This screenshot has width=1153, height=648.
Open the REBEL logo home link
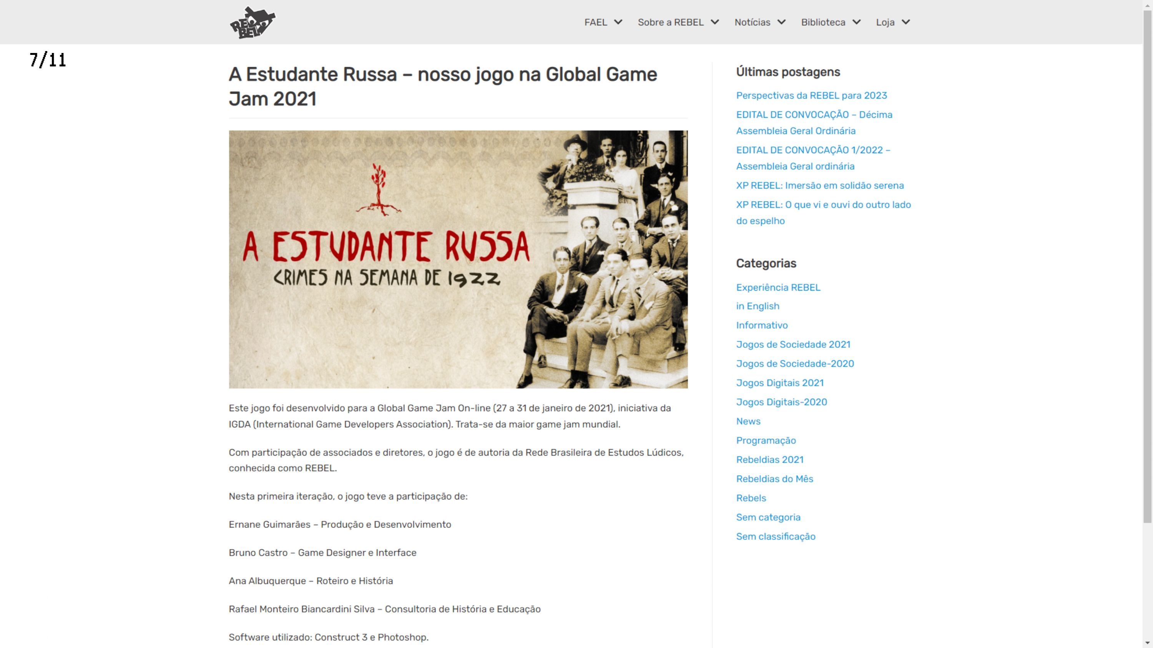pos(253,22)
